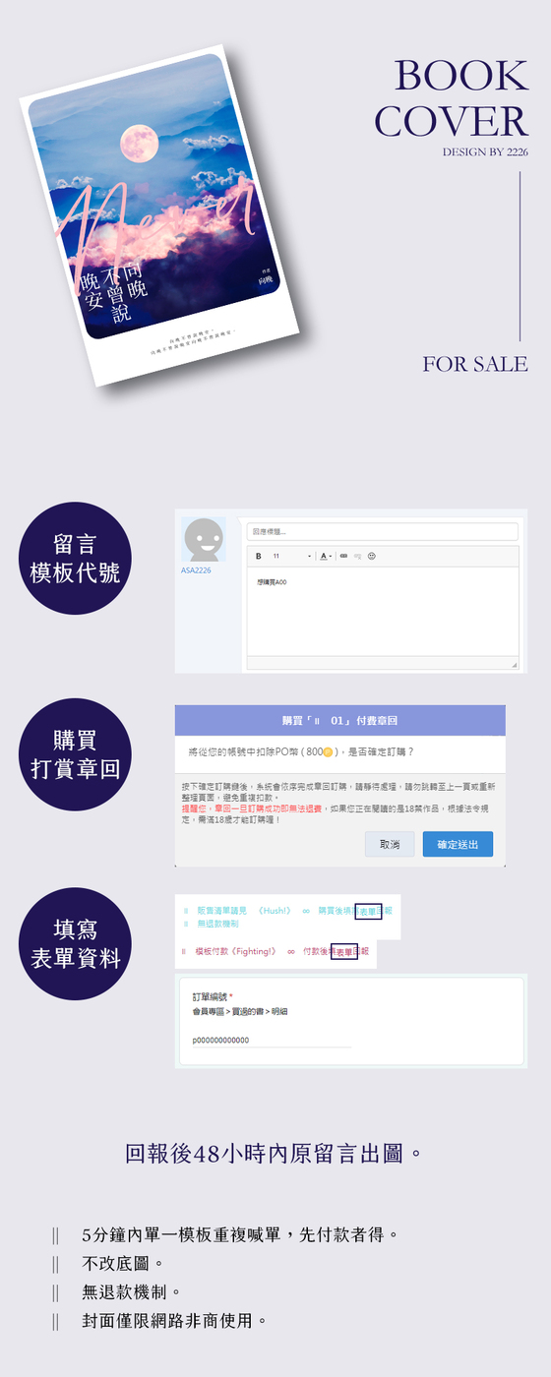Click inside the reply text area

click(382, 612)
